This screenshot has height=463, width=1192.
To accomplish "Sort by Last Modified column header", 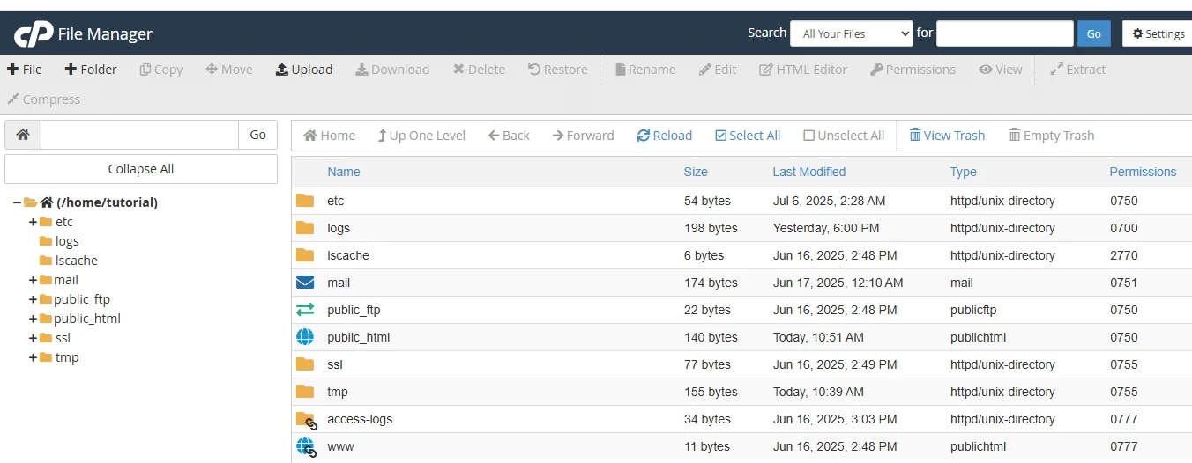I will click(809, 172).
